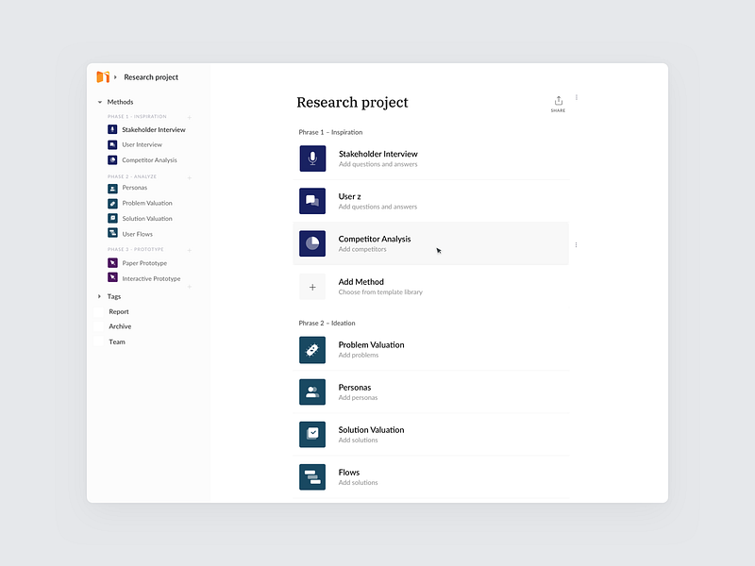Open Competitor Analysis method title

pos(375,239)
